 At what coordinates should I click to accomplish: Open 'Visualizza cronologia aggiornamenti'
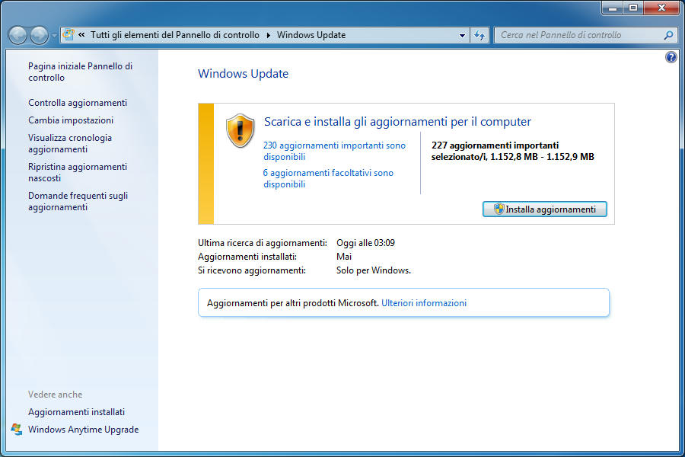coord(70,143)
